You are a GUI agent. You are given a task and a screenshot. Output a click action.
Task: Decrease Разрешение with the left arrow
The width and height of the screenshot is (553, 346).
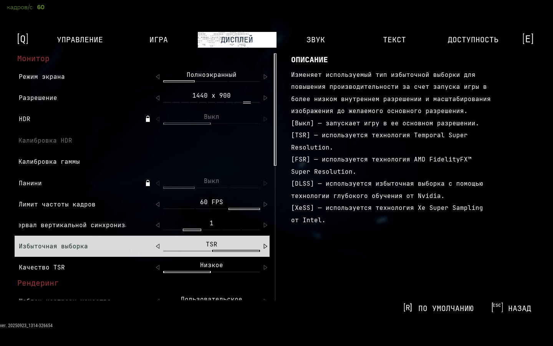point(157,98)
